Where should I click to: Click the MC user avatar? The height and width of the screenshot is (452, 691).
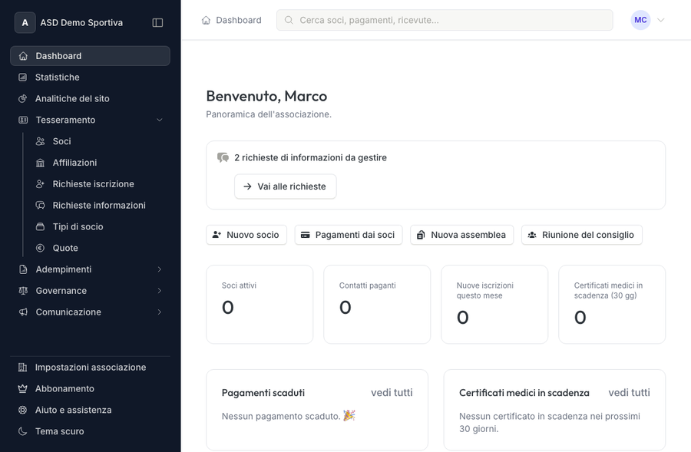point(640,20)
